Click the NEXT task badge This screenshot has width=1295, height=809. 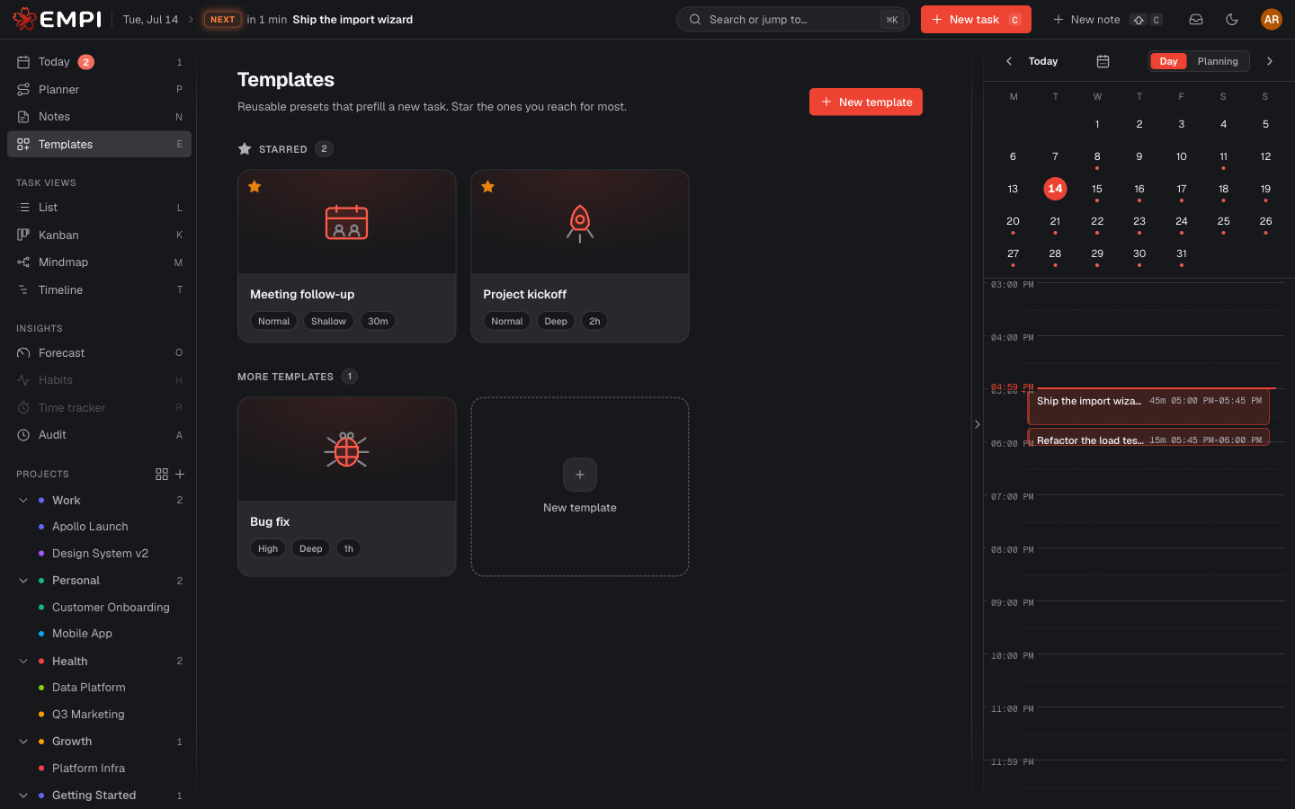coord(222,19)
